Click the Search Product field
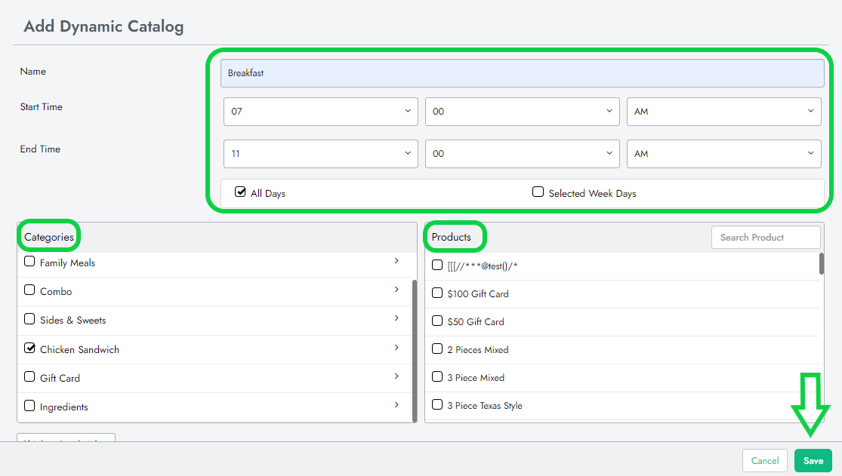Screen dimensions: 842x476 click(765, 238)
